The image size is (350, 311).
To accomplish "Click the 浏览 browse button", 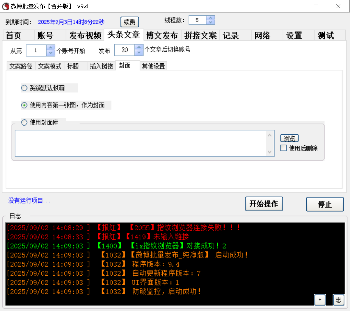I will (289, 138).
